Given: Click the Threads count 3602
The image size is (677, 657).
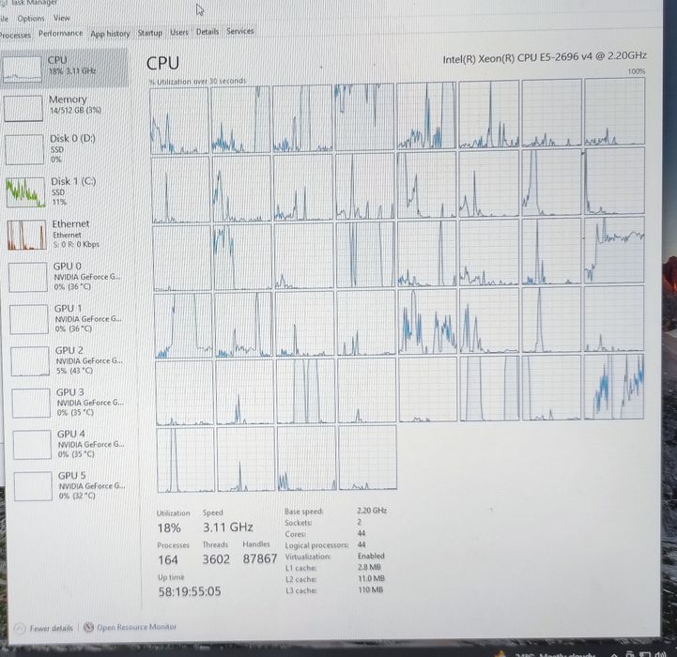Looking at the screenshot, I should [216, 559].
